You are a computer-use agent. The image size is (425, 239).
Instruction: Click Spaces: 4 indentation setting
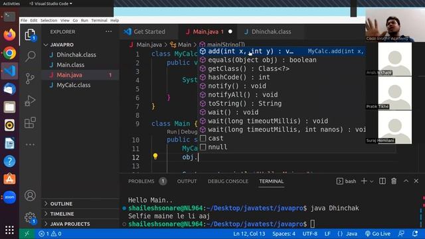[284, 234]
